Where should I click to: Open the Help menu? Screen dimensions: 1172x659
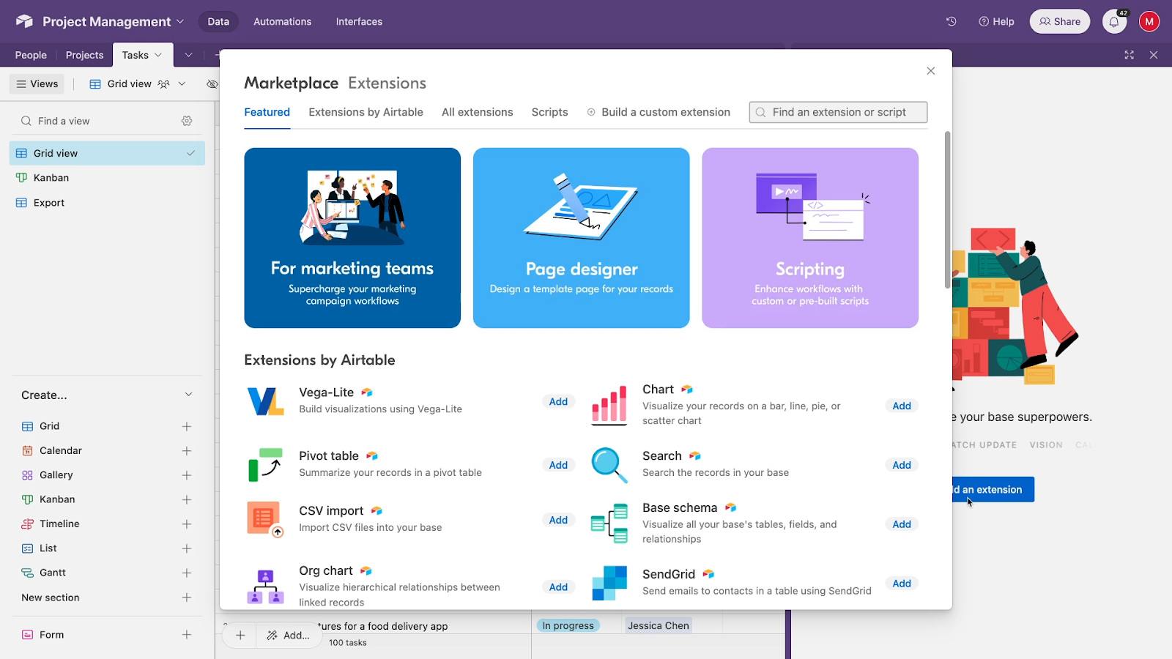click(996, 21)
